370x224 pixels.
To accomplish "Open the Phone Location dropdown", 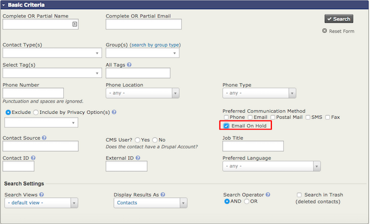I will click(142, 93).
